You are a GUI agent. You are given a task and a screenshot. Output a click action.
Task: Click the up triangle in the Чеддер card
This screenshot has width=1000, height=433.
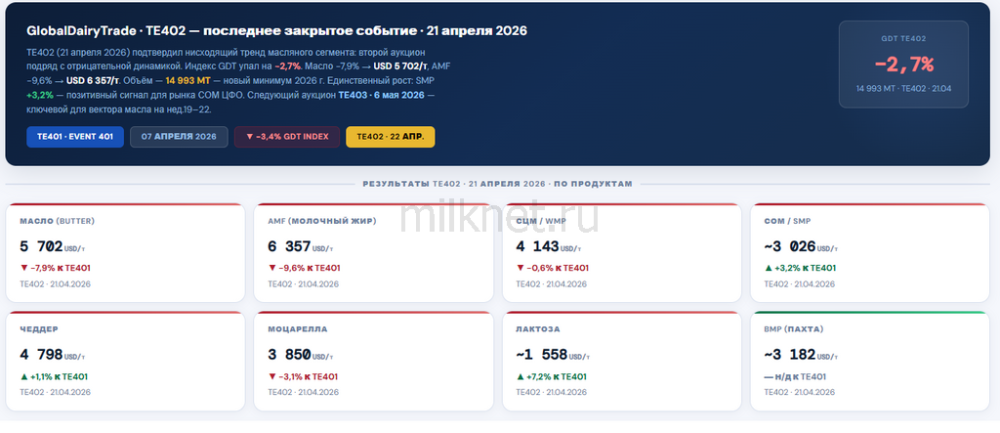point(24,376)
